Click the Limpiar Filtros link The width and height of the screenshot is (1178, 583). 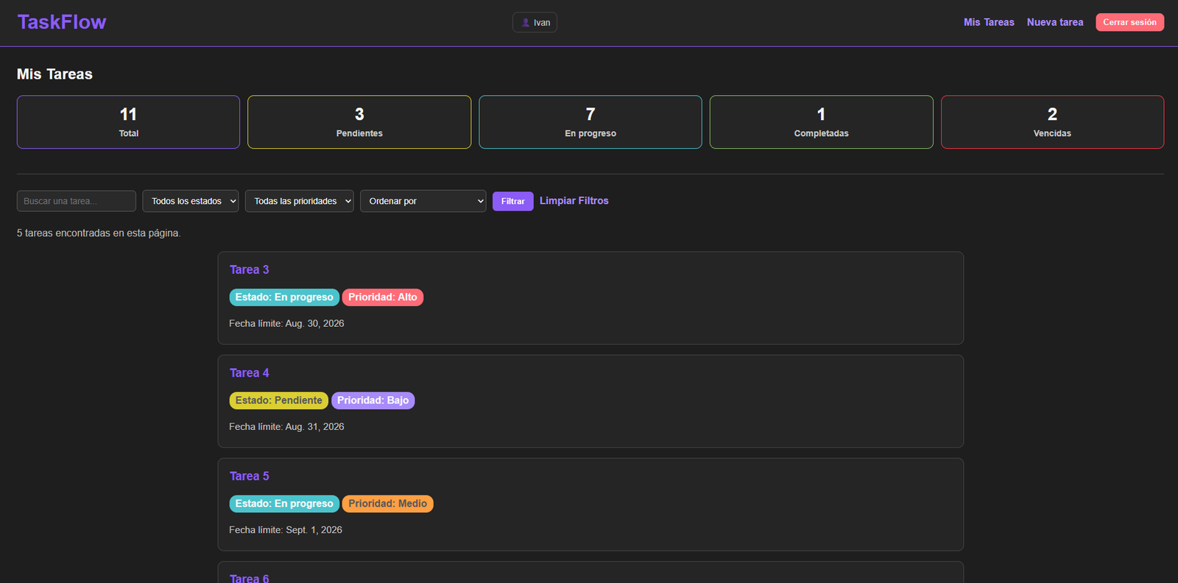point(574,200)
